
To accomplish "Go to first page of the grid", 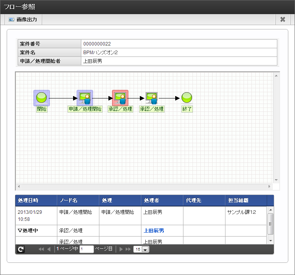I will [x=41, y=249].
